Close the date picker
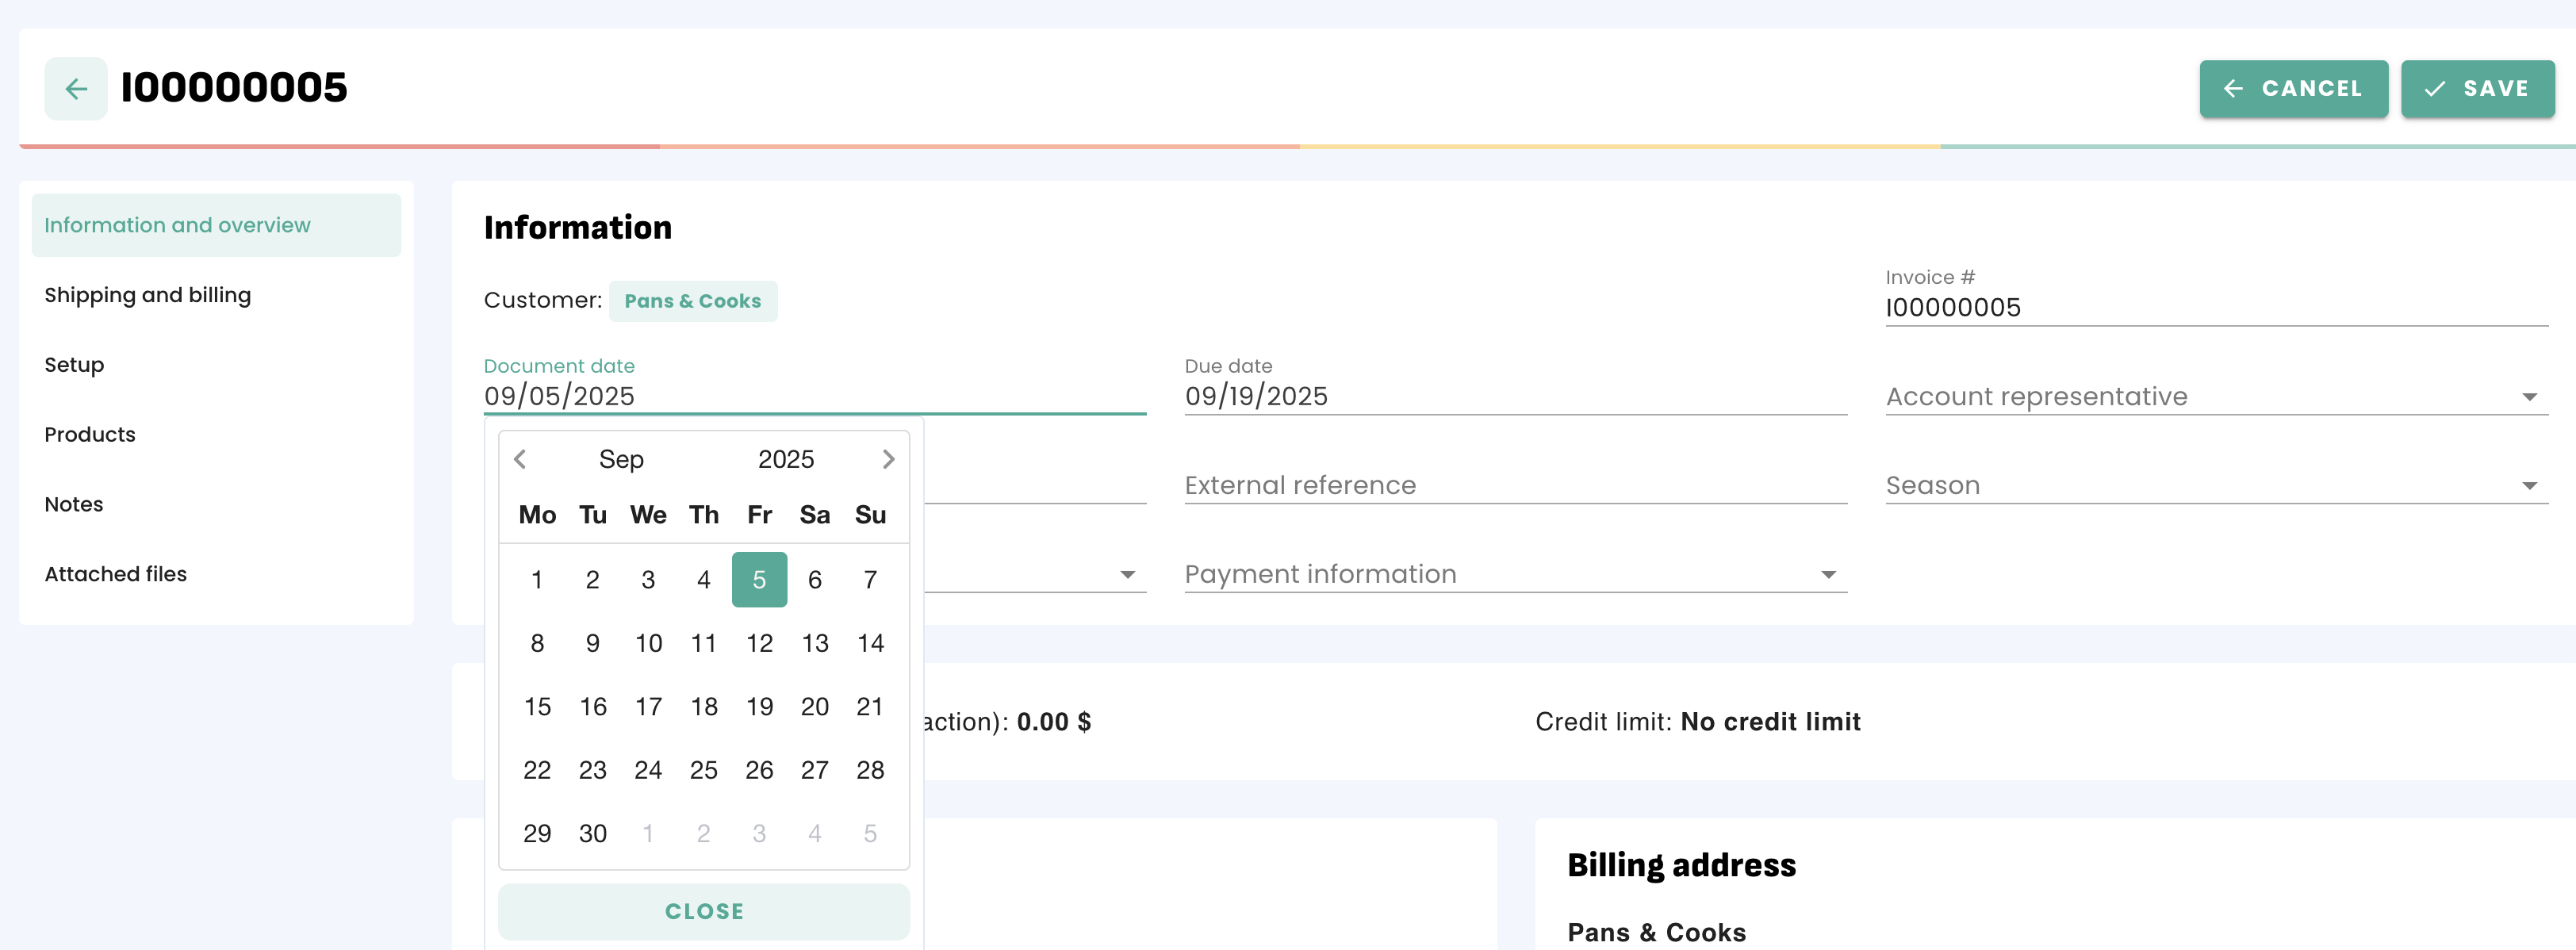The image size is (2576, 950). coord(703,911)
